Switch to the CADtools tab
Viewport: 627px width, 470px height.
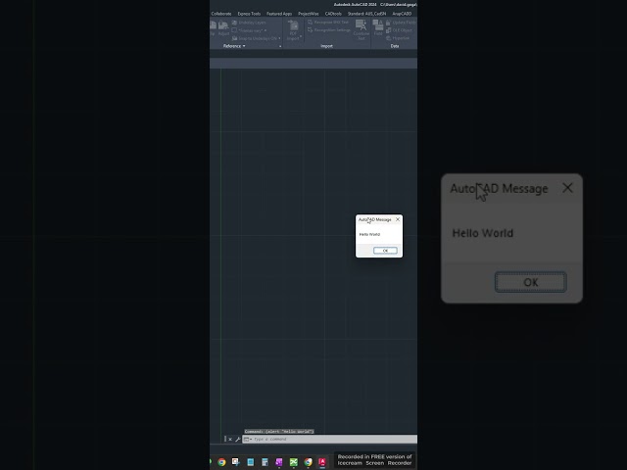(333, 14)
